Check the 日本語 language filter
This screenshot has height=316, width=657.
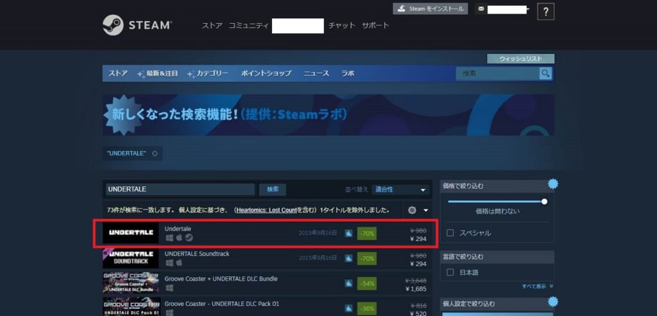click(x=450, y=272)
